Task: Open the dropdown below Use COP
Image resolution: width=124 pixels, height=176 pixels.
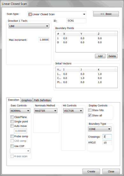Action: pyautogui.click(x=20, y=151)
